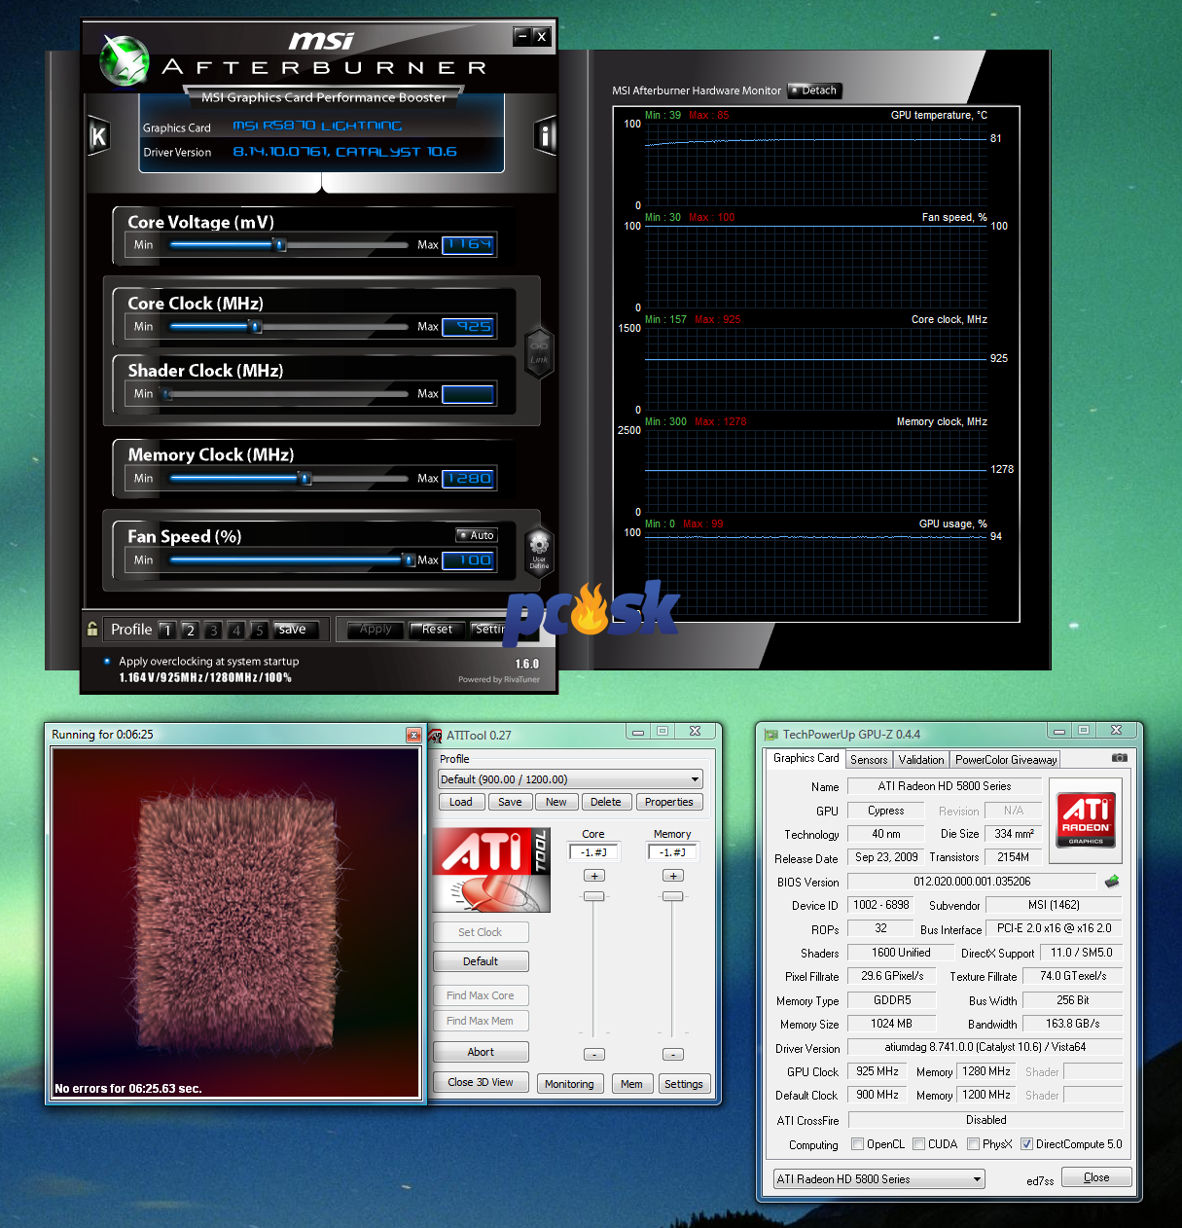Click the Apply button in Afterburner

point(376,630)
